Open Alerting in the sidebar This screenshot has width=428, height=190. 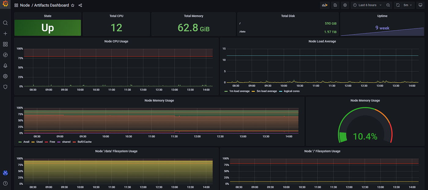tap(5, 65)
